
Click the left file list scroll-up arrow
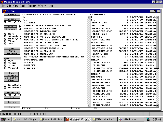pyautogui.click(x=89, y=18)
